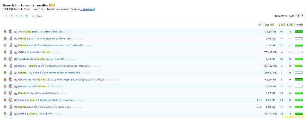Screen dimensions: 305x119
Task: Open the 1 comment bubble on Learning Ubuntu Beginners Guide
Action: click(260, 100)
